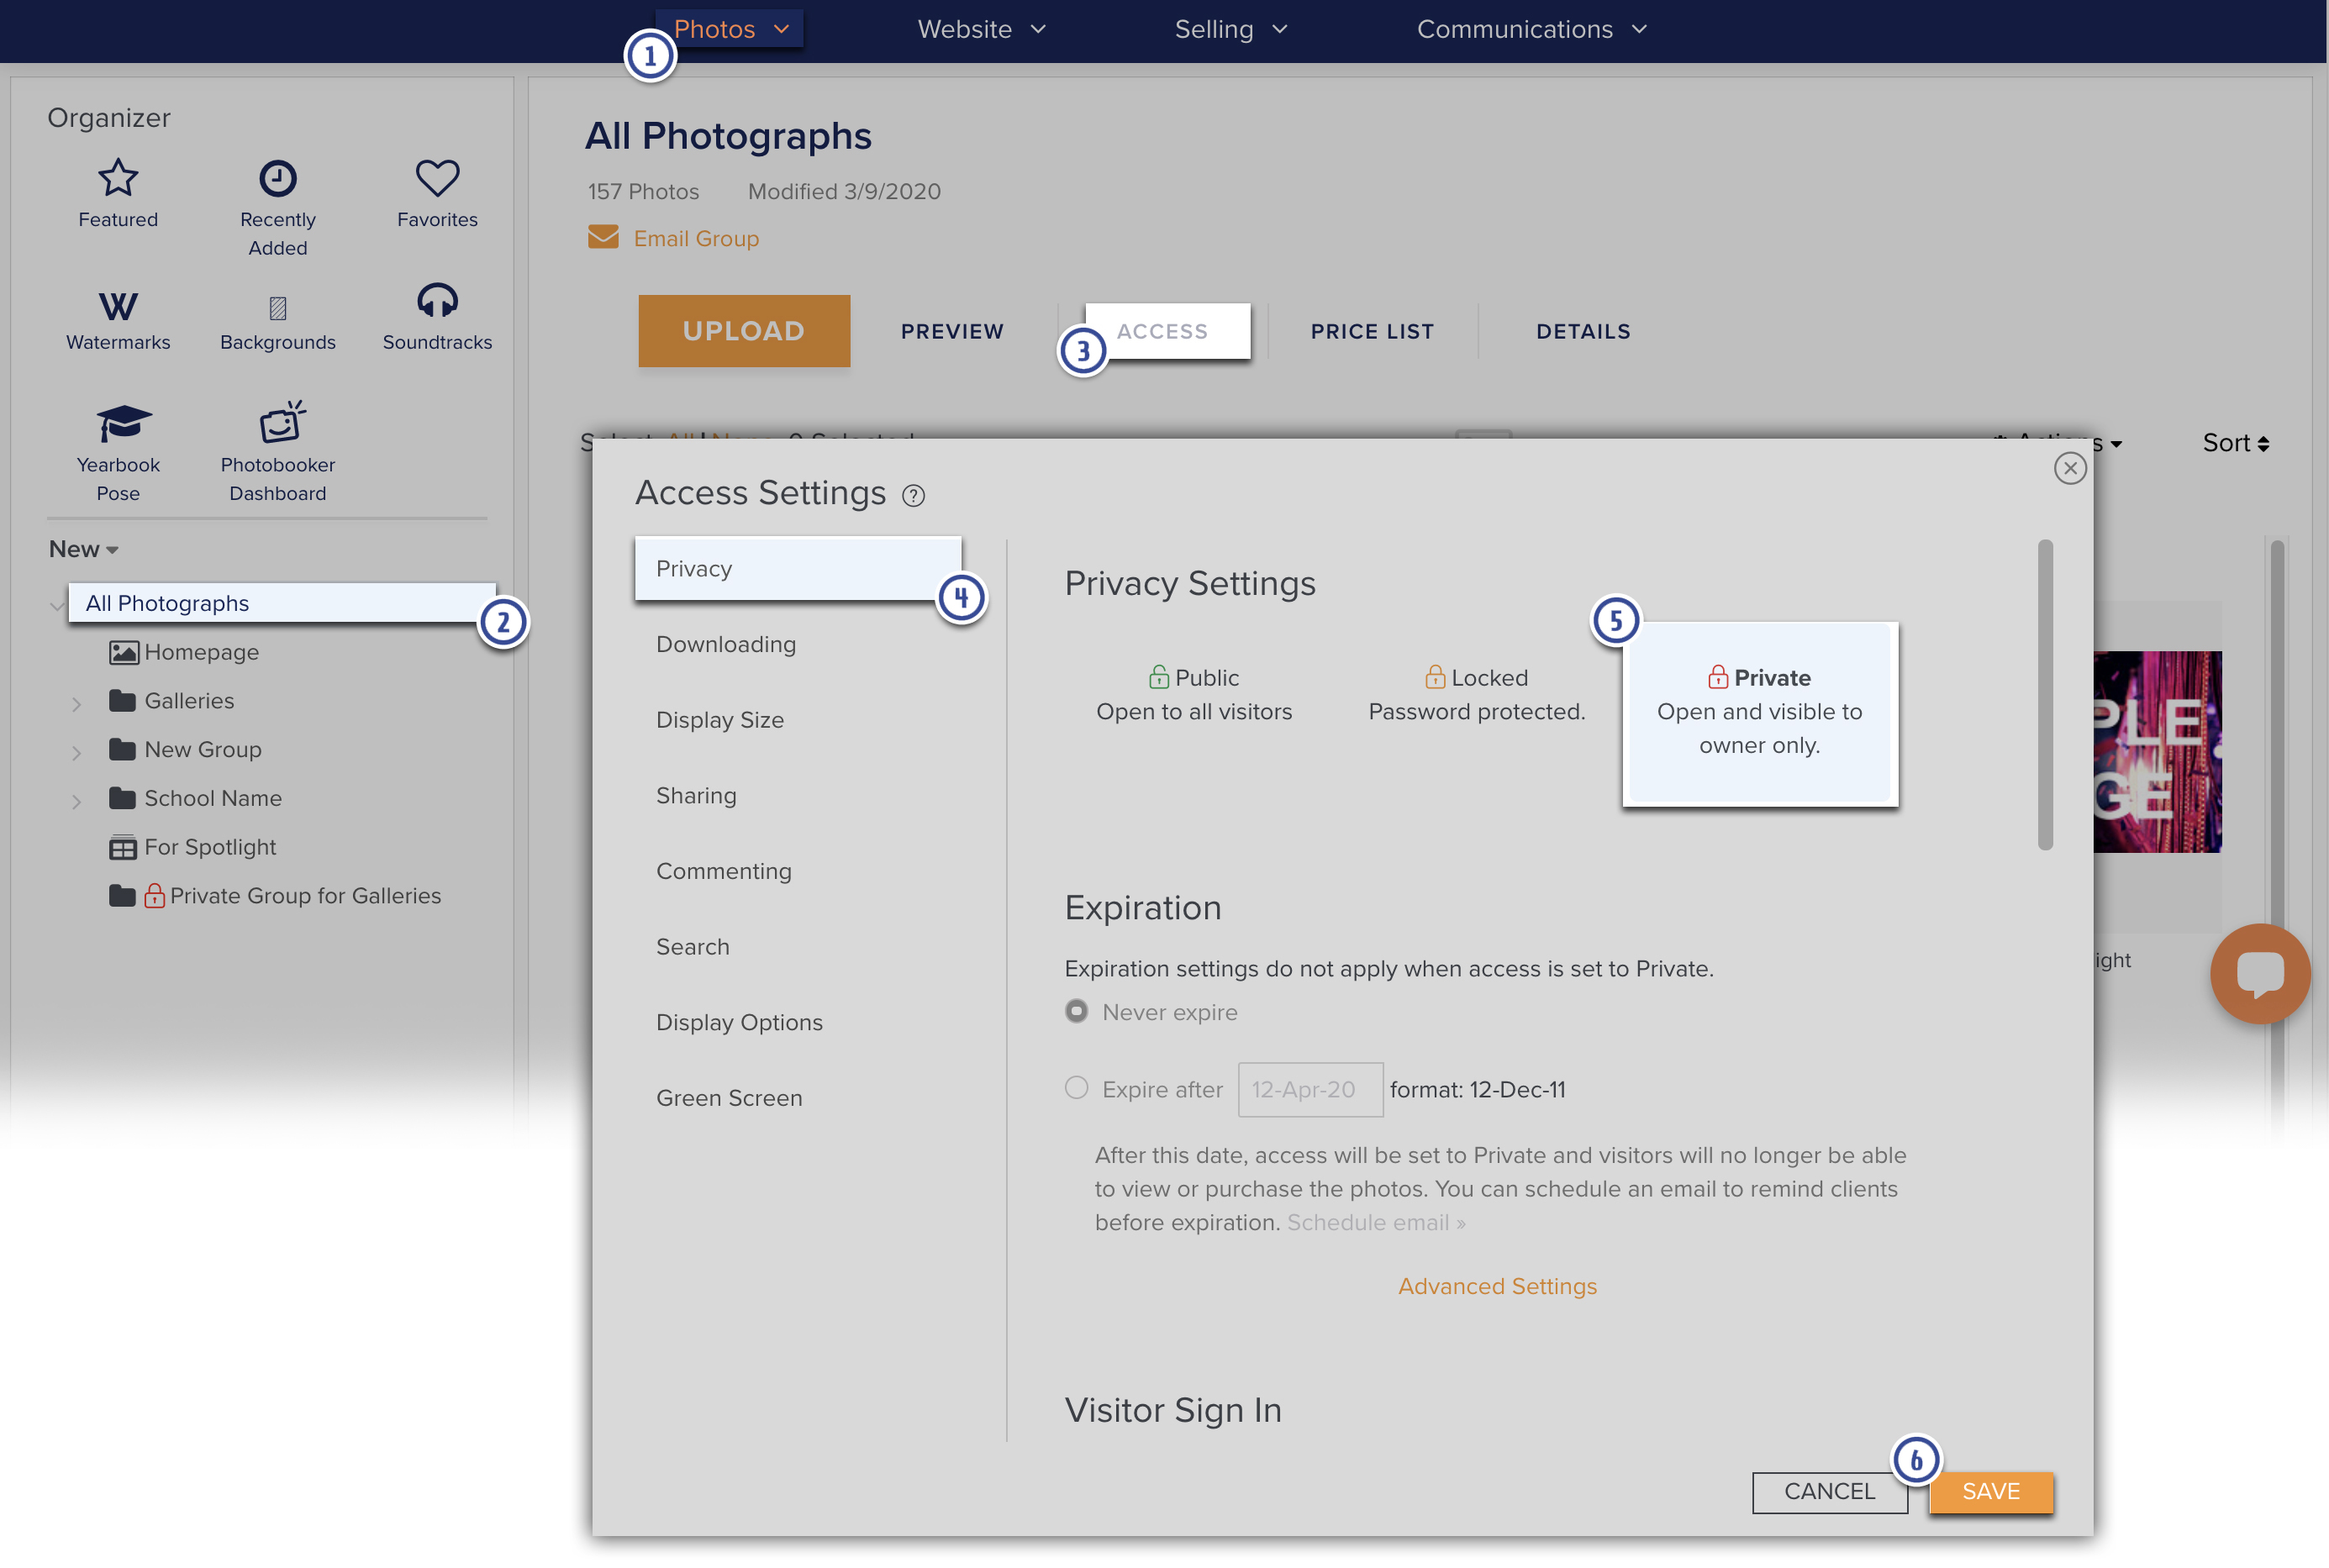Select Commenting settings section
The image size is (2329, 1568).
point(723,871)
